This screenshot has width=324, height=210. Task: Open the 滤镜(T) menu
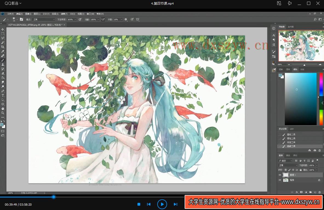tap(64, 14)
